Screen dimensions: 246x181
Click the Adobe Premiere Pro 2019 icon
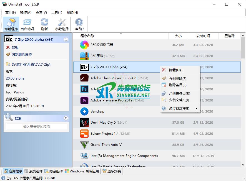pos(84,100)
